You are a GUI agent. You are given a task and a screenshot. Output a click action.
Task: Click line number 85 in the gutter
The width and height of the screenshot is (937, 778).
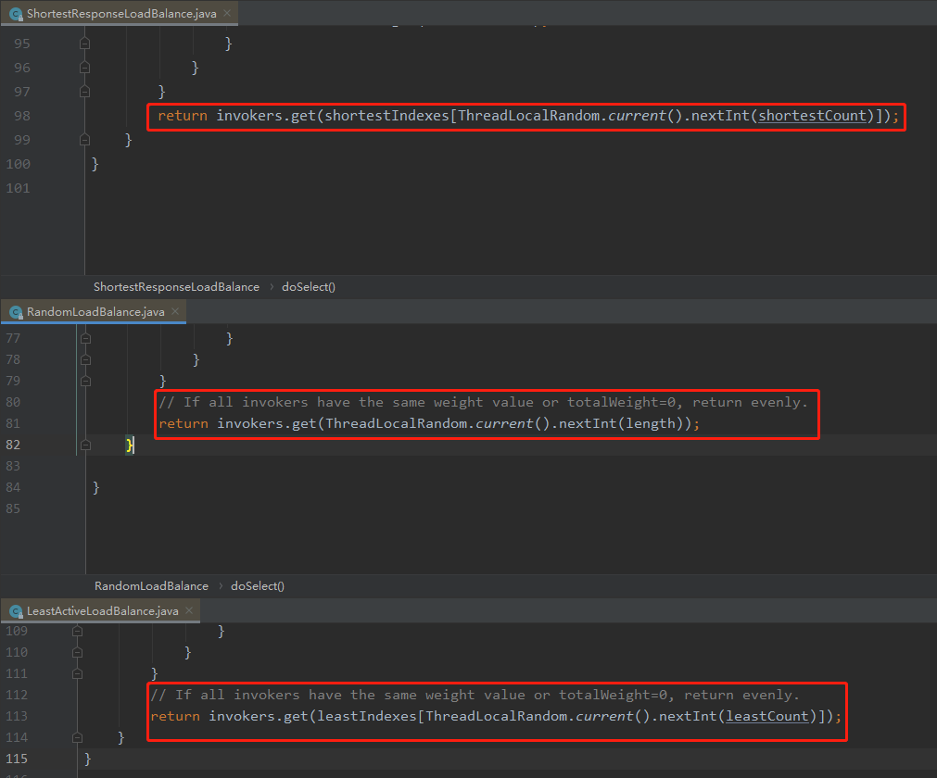13,508
